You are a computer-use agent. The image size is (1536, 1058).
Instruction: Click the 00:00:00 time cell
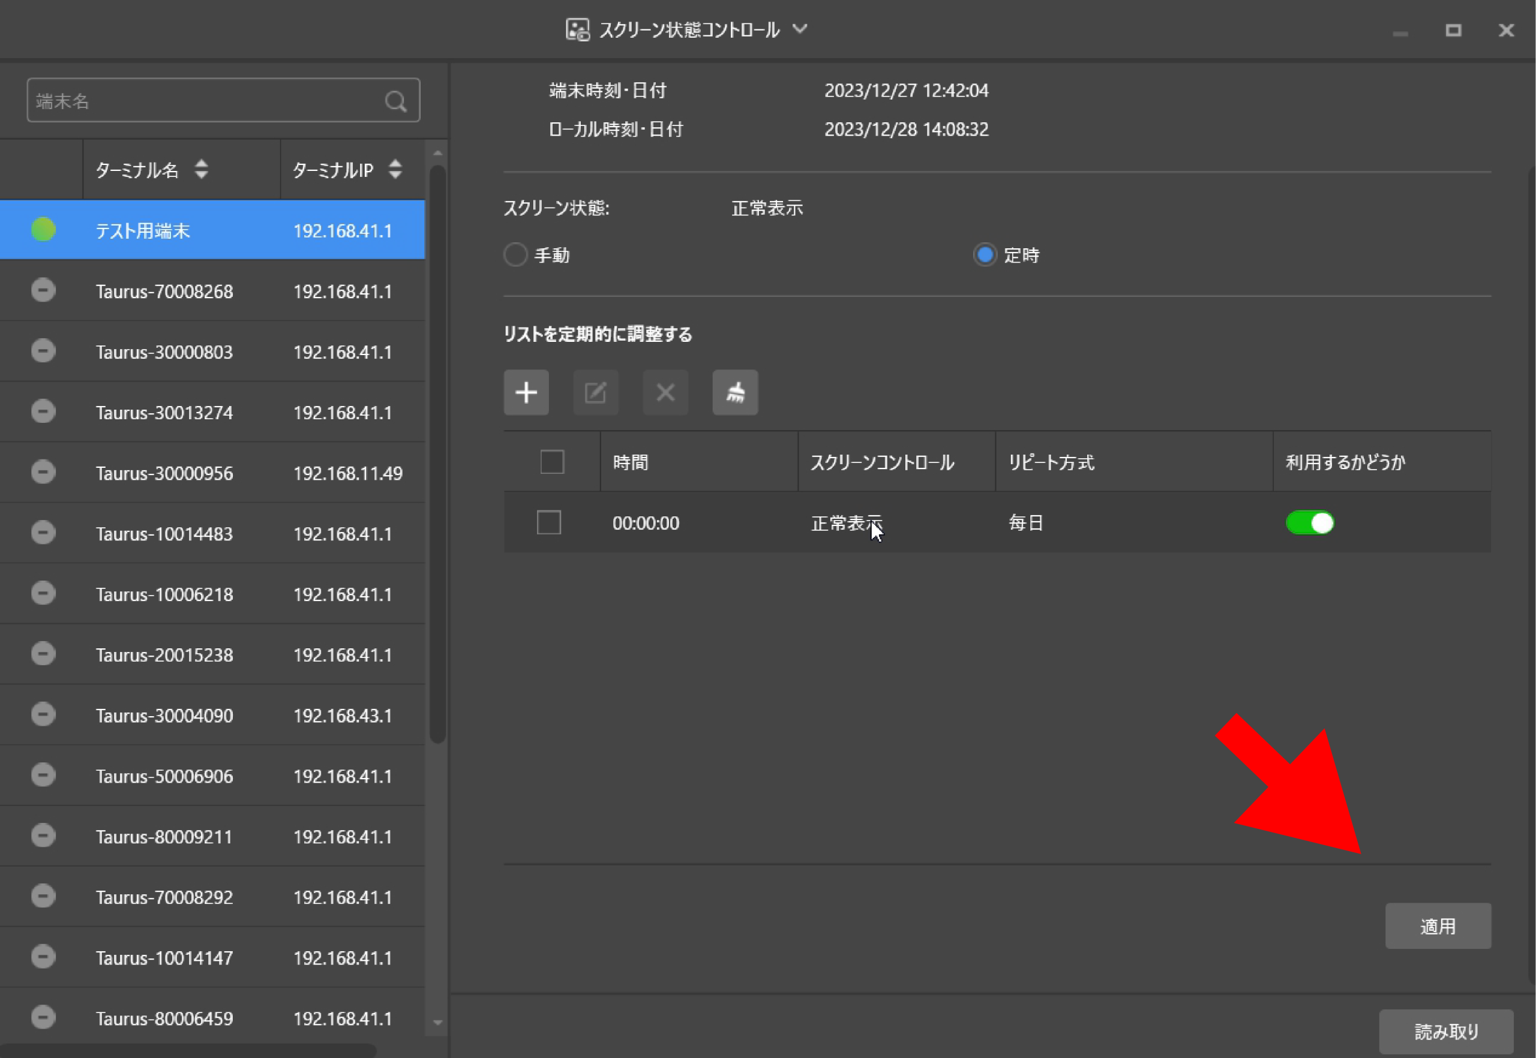pos(646,523)
